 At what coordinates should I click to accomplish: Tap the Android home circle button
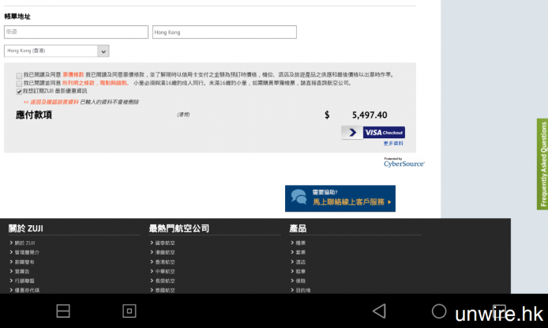pos(439,311)
